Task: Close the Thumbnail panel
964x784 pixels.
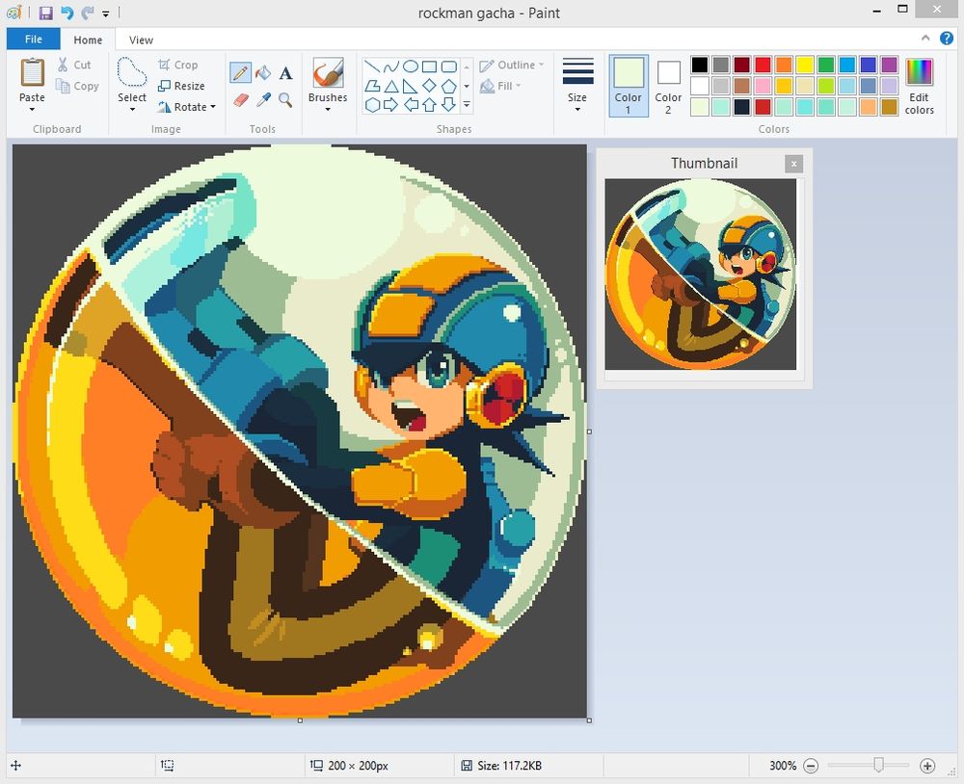Action: point(793,164)
